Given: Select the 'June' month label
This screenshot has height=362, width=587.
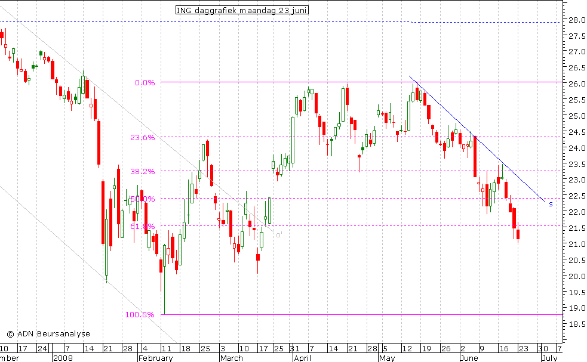Looking at the screenshot, I should click(469, 358).
